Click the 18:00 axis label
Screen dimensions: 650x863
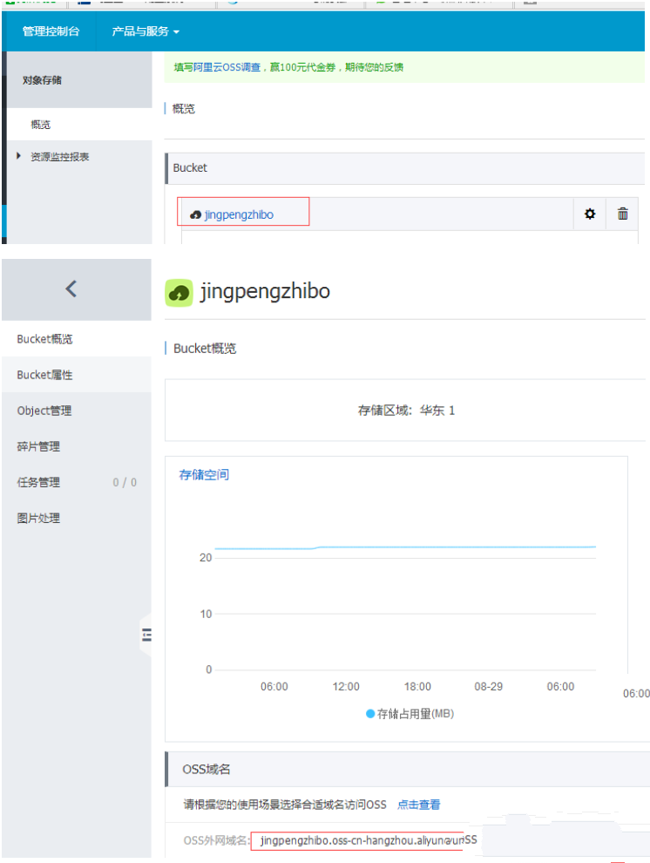tap(417, 686)
